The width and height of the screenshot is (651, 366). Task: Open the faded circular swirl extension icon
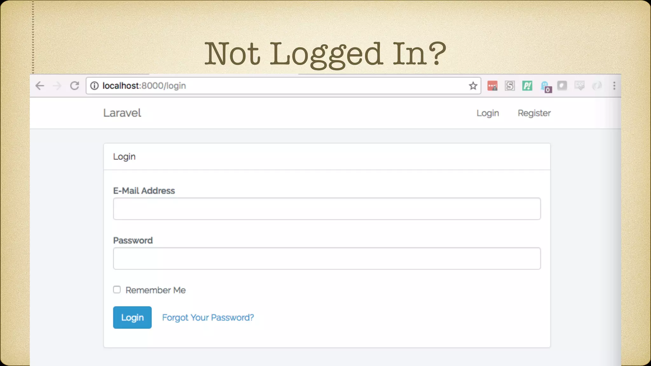(597, 86)
